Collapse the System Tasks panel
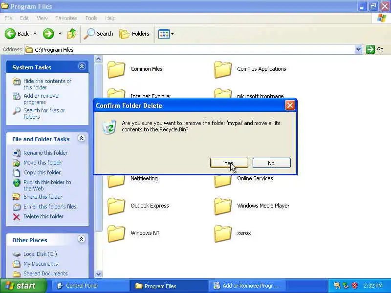This screenshot has width=391, height=293. pyautogui.click(x=82, y=66)
